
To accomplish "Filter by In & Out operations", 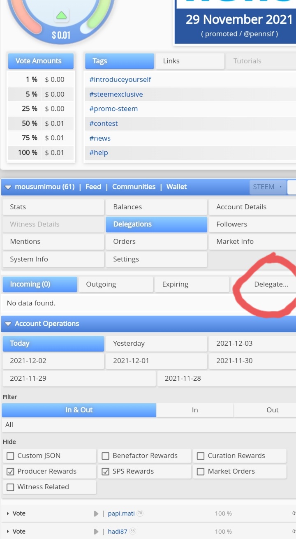I will point(79,410).
